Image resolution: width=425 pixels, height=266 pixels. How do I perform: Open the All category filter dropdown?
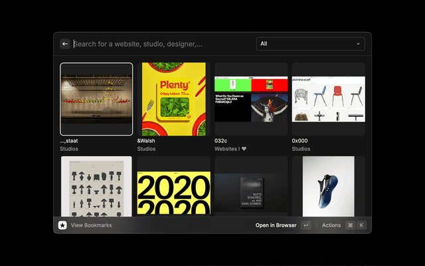(310, 44)
